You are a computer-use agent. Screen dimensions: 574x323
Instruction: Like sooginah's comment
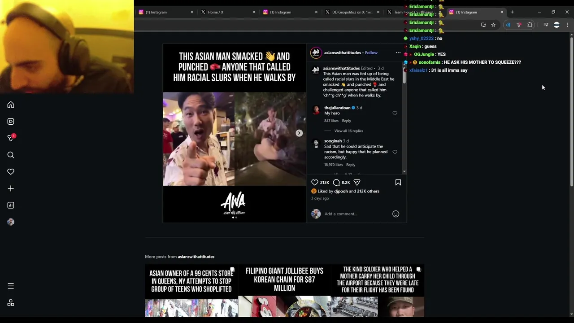pos(395,152)
